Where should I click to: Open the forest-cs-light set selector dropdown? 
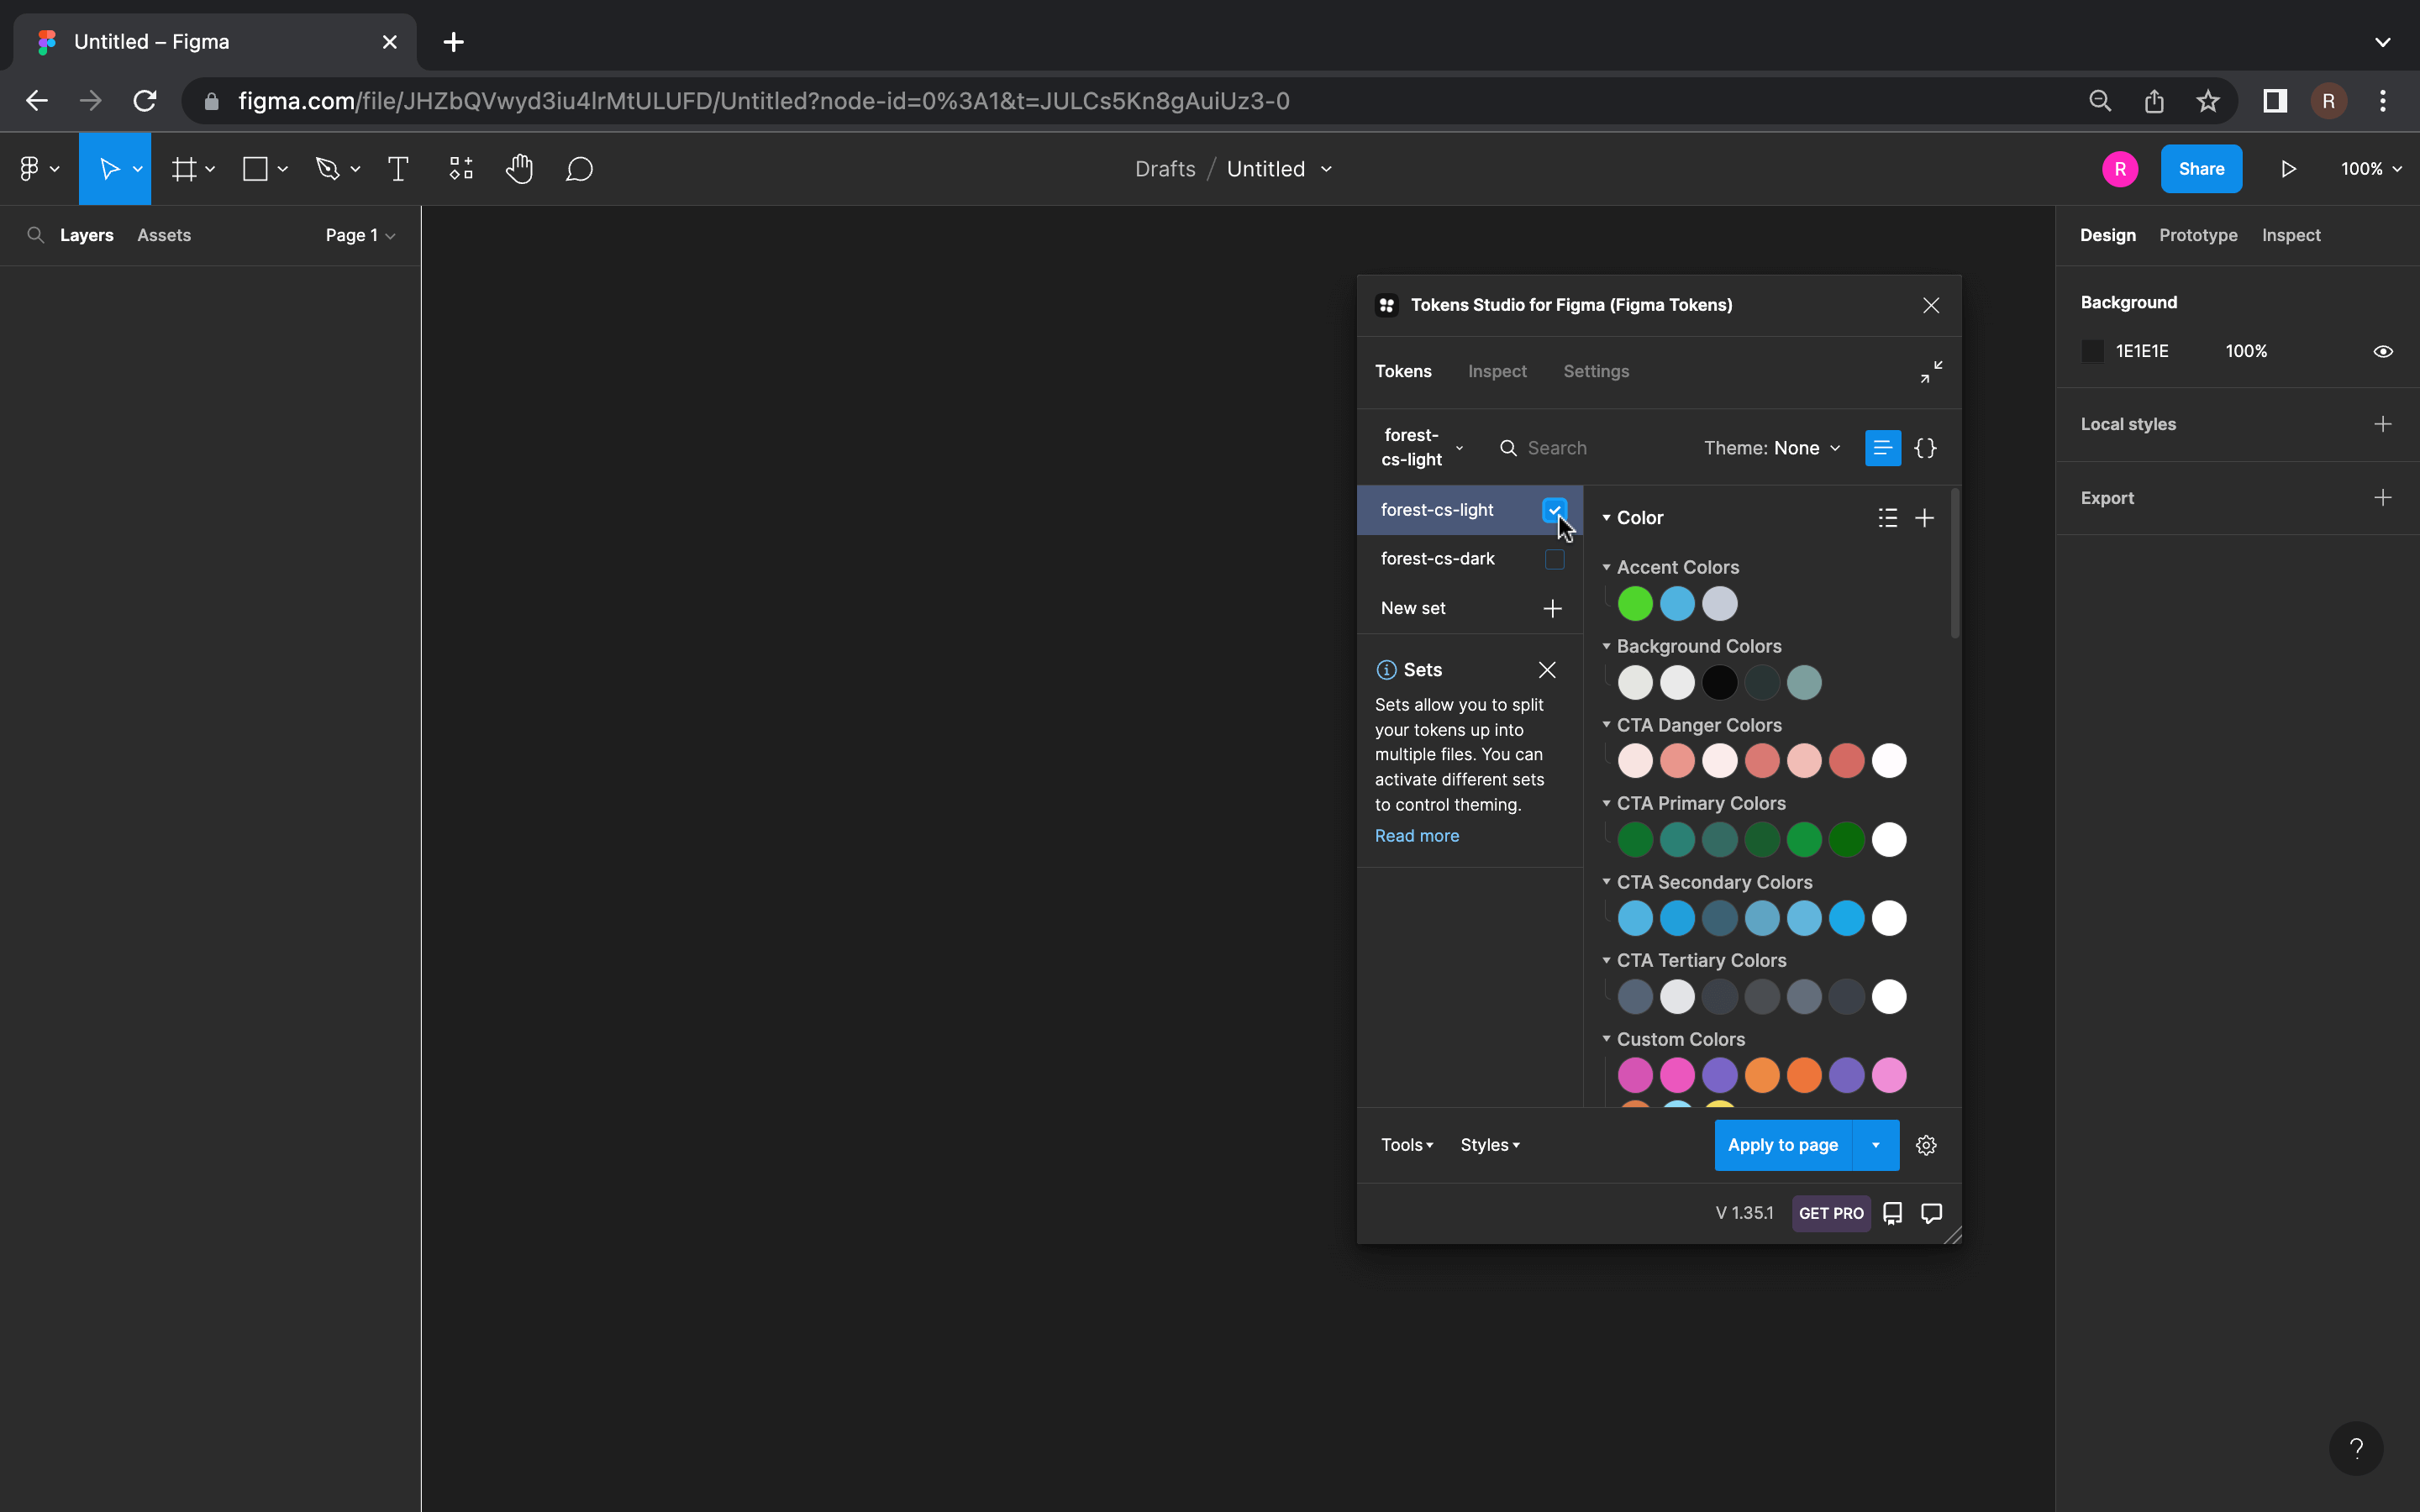[x=1422, y=448]
